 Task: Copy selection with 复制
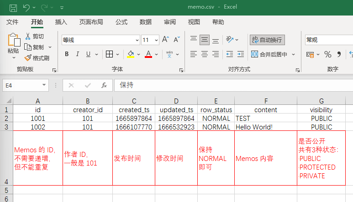point(34,47)
